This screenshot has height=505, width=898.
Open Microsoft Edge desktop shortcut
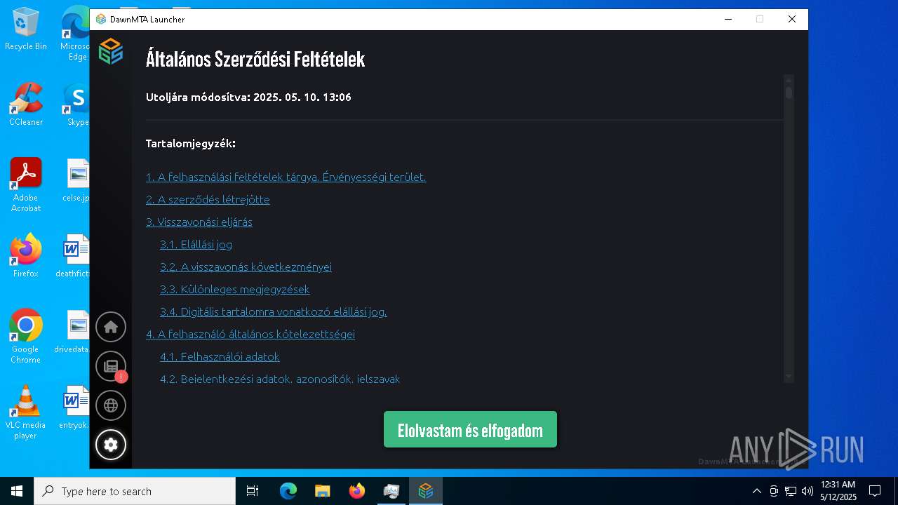pos(76,34)
